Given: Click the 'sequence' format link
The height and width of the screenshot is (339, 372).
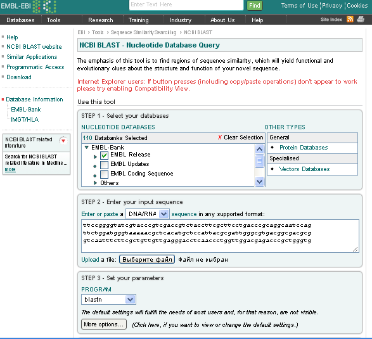Looking at the screenshot, I should 184,214.
